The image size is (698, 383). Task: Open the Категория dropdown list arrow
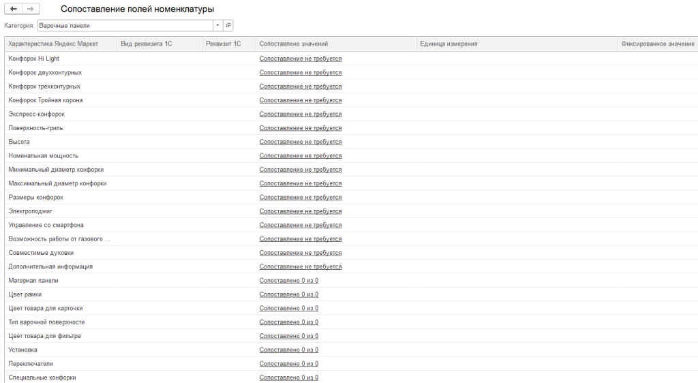[x=217, y=25]
